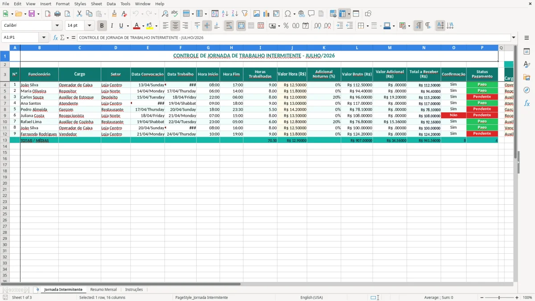Click the Format as Percent icon
The height and width of the screenshot is (301, 535).
(x=286, y=26)
